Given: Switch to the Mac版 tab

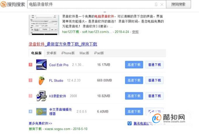Looking at the screenshot, I should 84,53.
